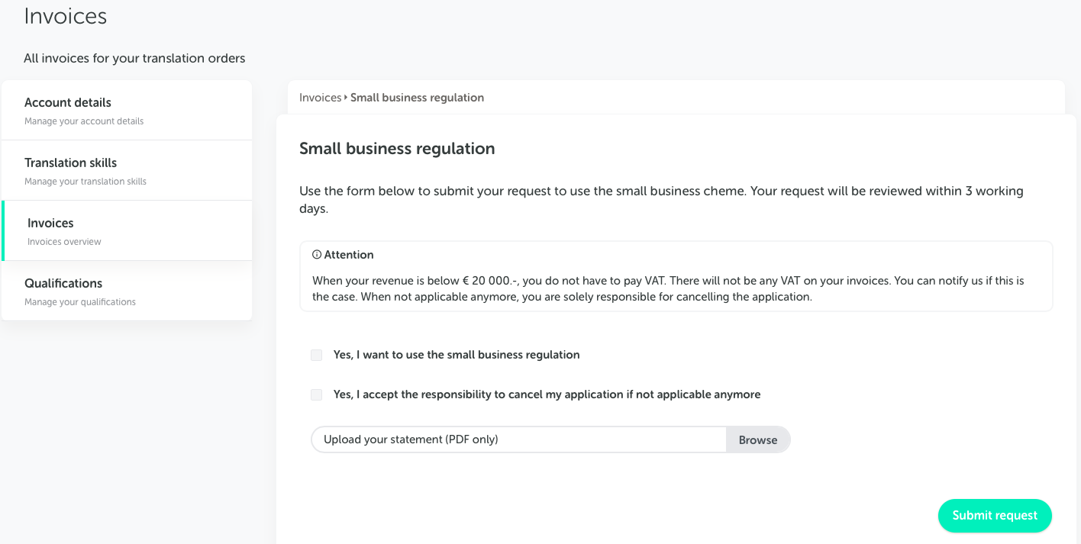Go to Translation skills in the sidebar
The width and height of the screenshot is (1081, 544).
[x=127, y=171]
